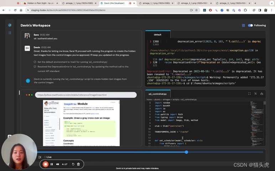Click the TRANSFORMERS_CACHE code line

172,132
